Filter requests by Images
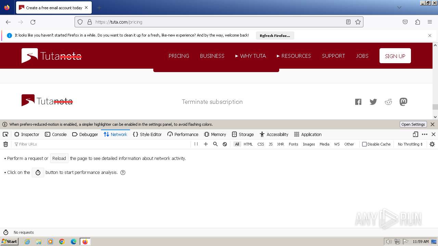 (x=309, y=144)
